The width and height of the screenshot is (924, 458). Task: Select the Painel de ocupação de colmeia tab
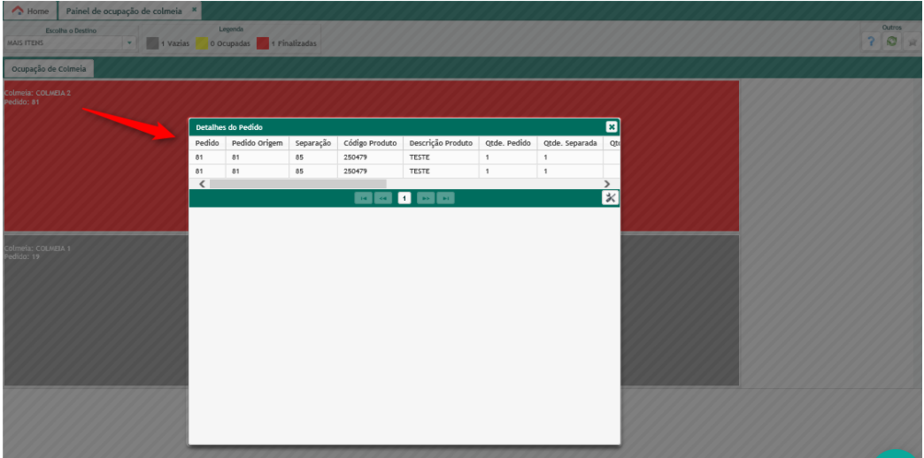tap(129, 11)
